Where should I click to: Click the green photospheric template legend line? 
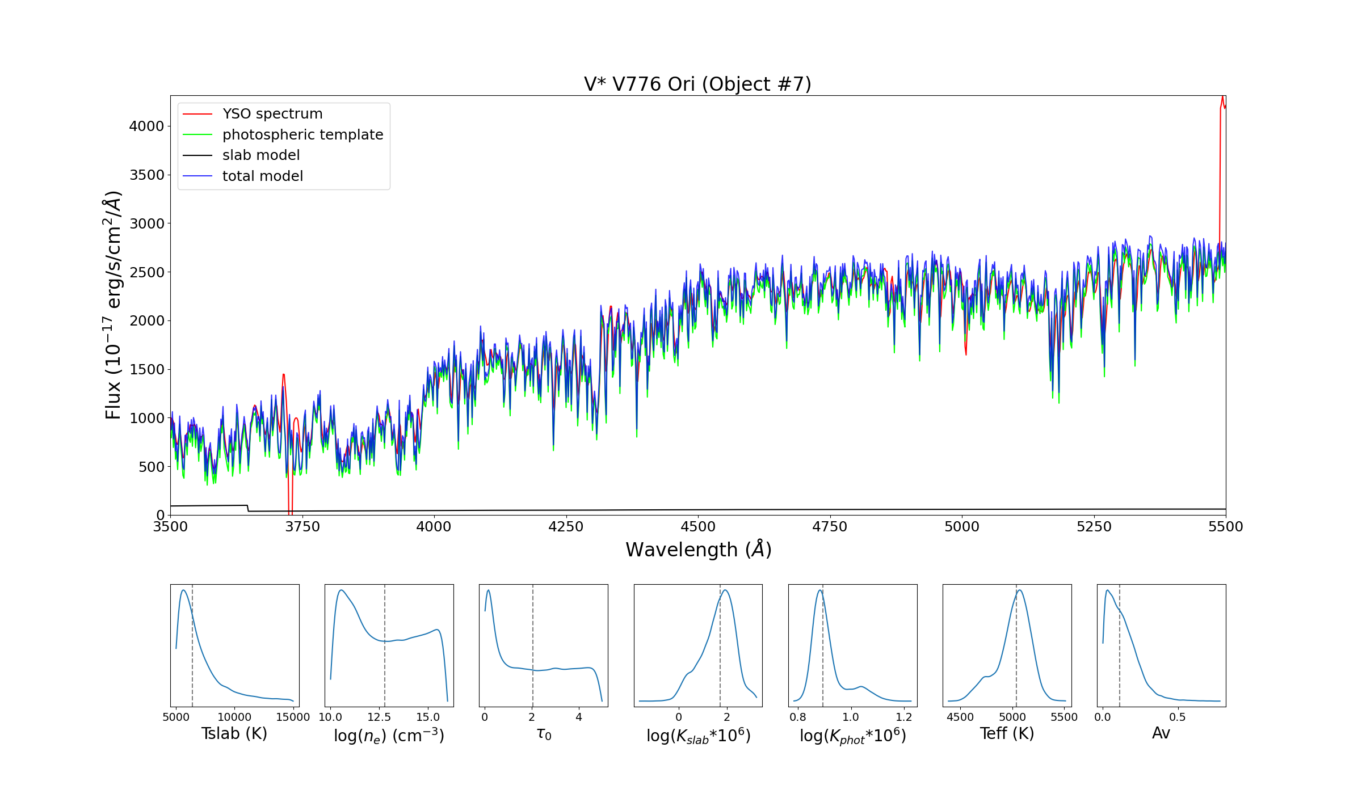tap(197, 135)
